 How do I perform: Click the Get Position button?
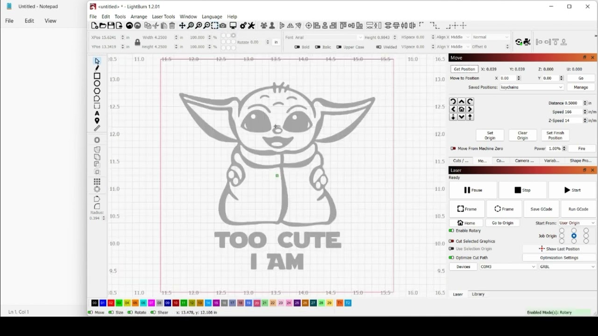point(464,69)
